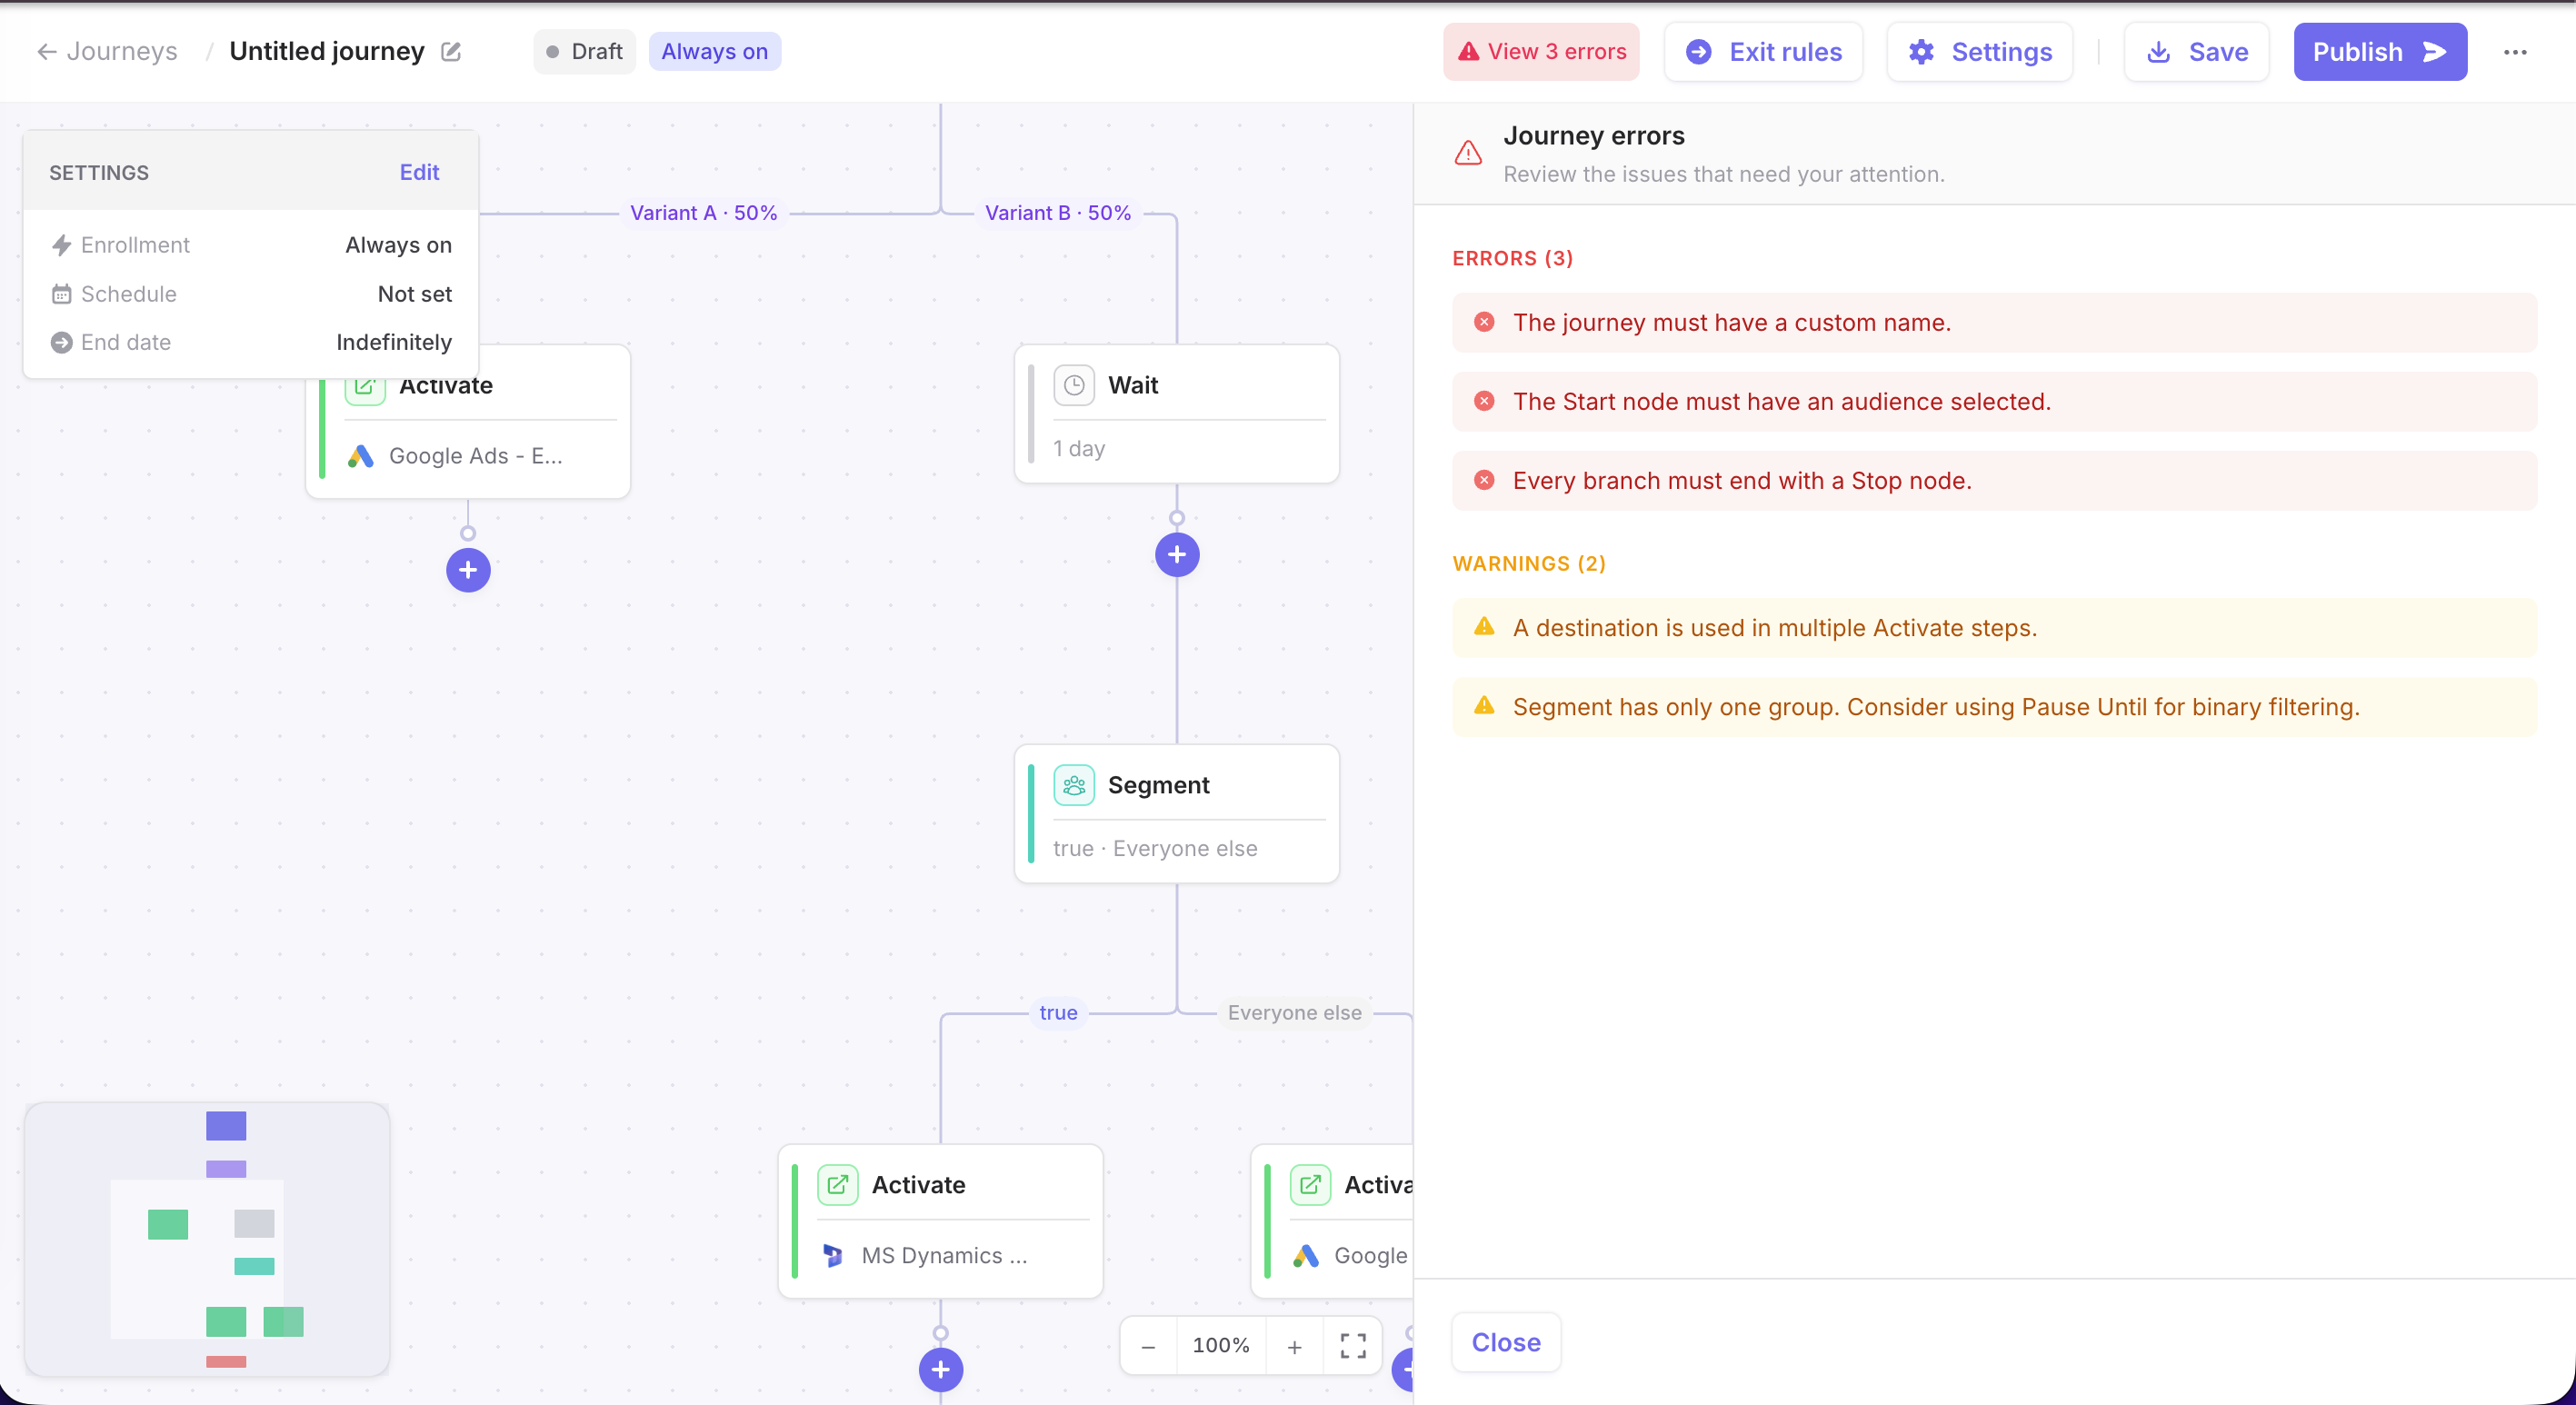Zoom out the canvas with the minus button
The height and width of the screenshot is (1405, 2576).
[x=1148, y=1346]
